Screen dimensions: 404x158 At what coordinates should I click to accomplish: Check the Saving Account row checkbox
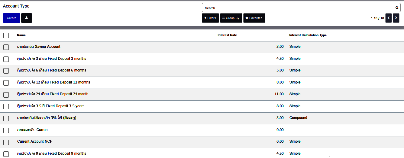tap(6, 47)
